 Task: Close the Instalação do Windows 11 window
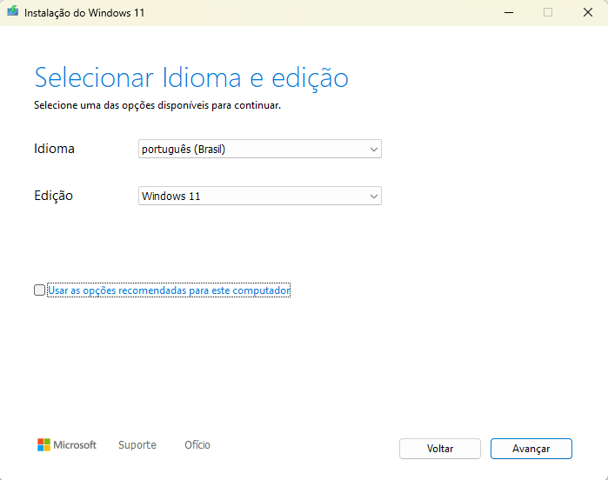pos(588,13)
